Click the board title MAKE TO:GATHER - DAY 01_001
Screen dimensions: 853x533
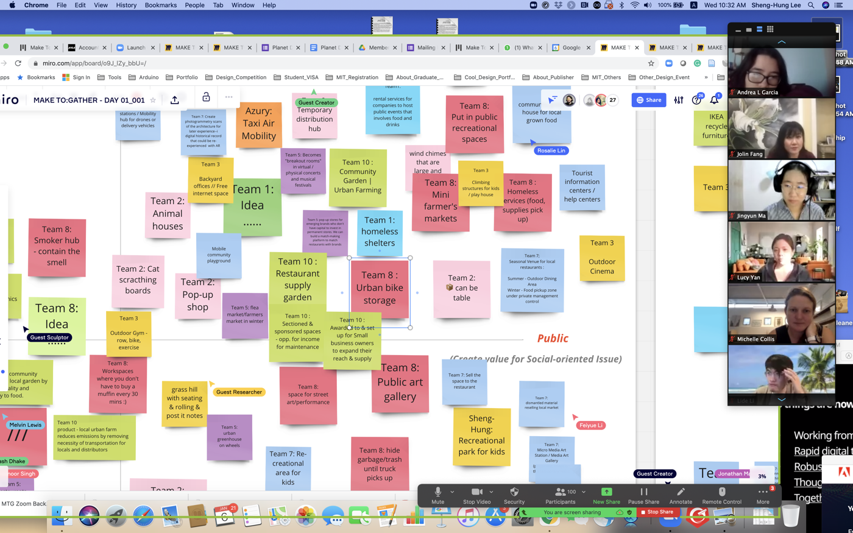[x=89, y=100]
